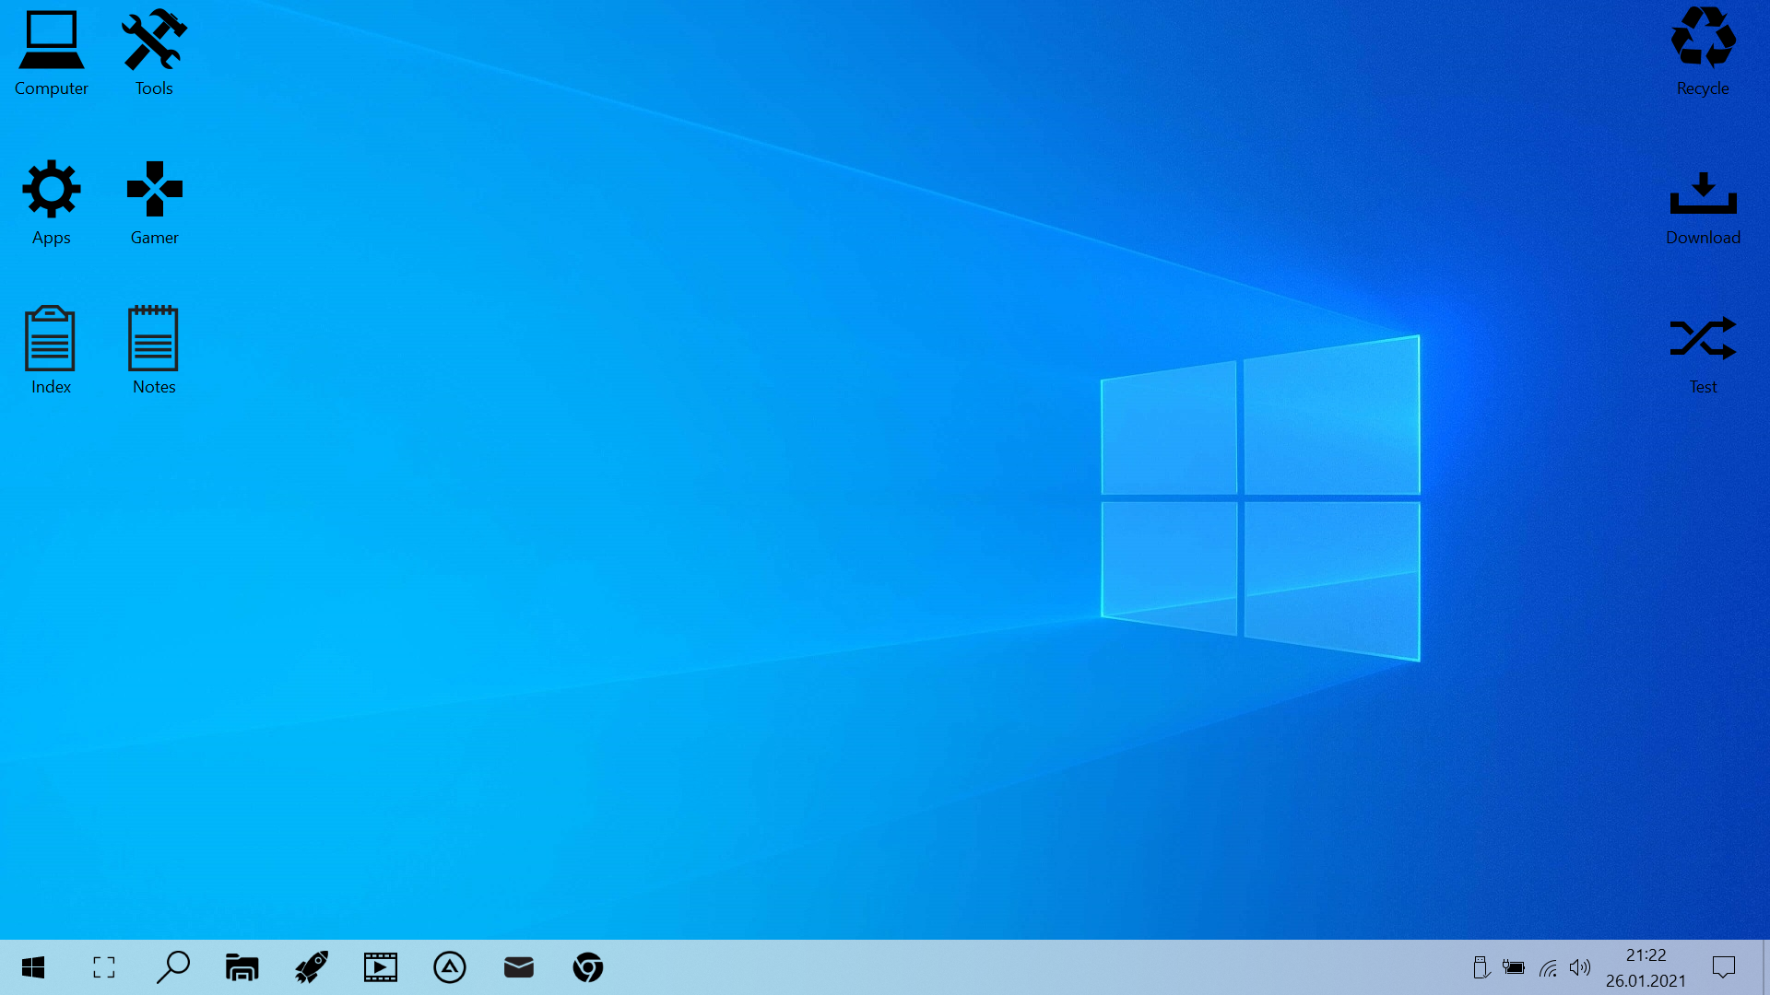Click the Task View taskbar button
The image size is (1770, 995).
[104, 967]
